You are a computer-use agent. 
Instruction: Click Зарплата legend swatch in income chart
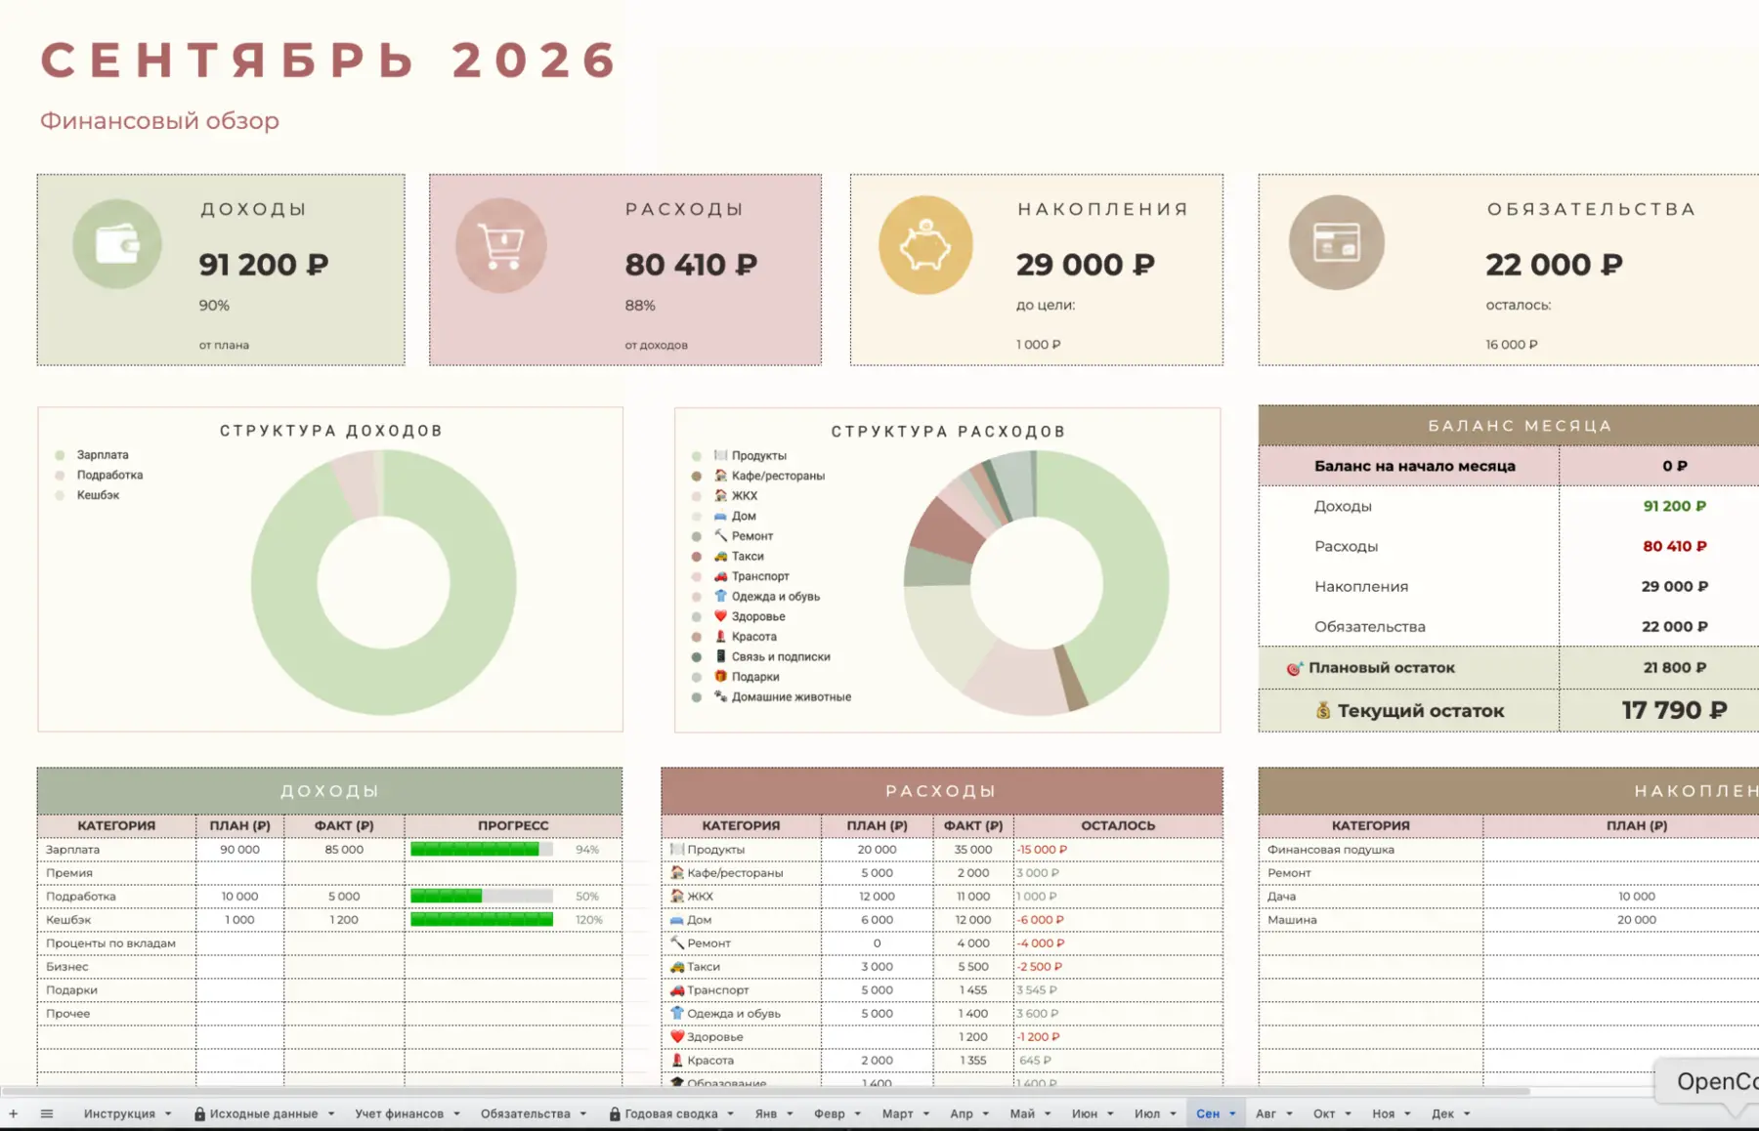click(x=60, y=455)
